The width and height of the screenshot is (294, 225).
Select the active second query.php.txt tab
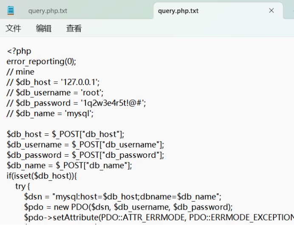[178, 11]
